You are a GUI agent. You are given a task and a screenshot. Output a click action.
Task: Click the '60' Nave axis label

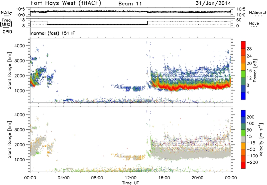coord(239,20)
